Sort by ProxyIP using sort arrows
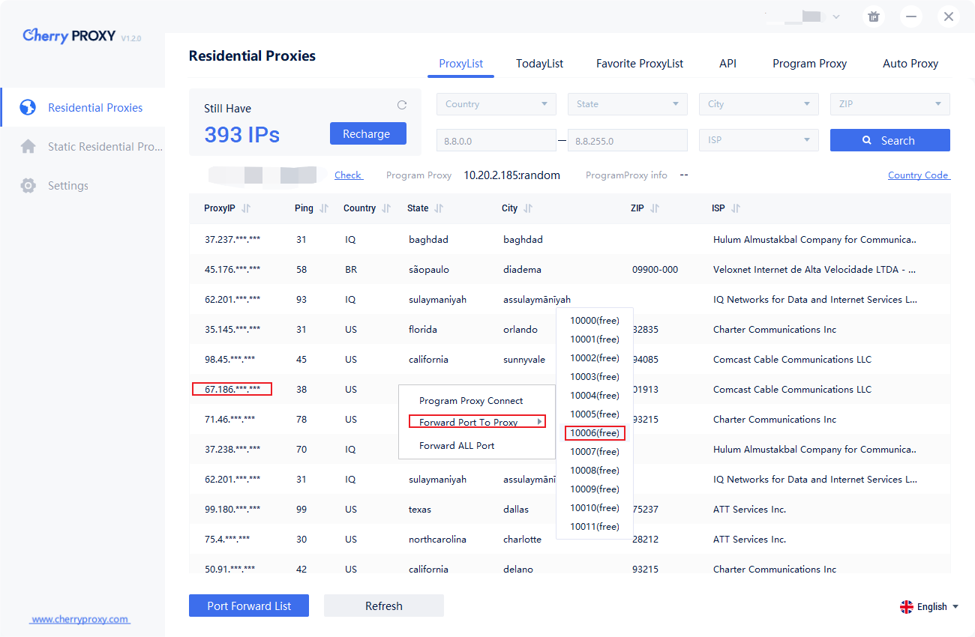 [x=246, y=208]
